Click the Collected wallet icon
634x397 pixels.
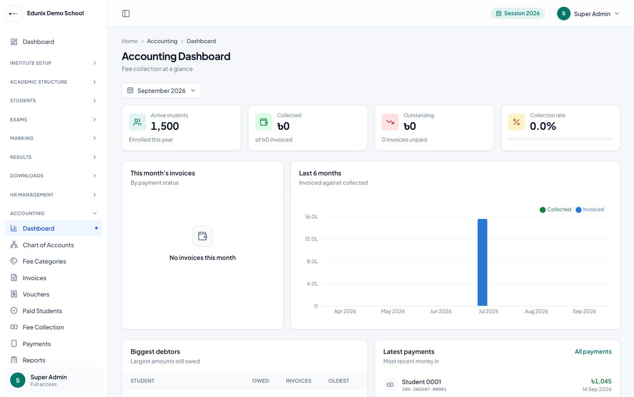pos(264,122)
